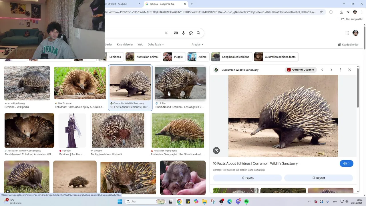Click the Paylaş share button
The width and height of the screenshot is (366, 206).
pos(247,178)
